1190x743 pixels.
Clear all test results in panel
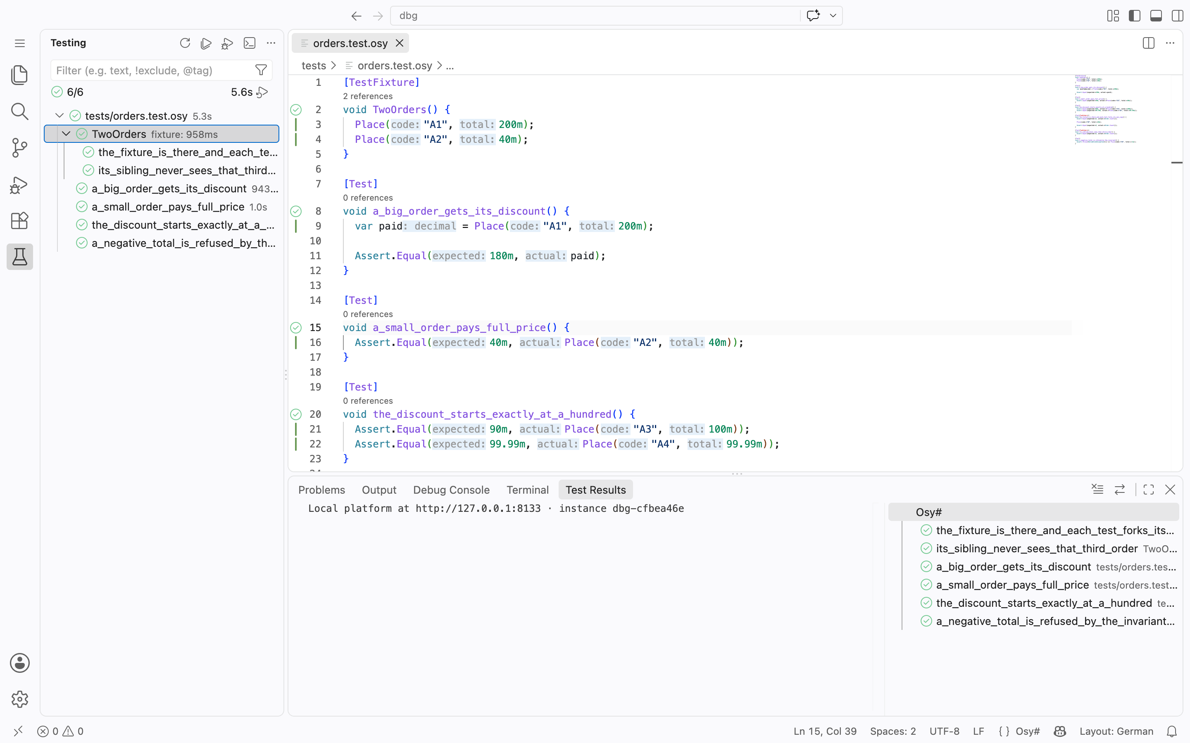click(x=1097, y=490)
